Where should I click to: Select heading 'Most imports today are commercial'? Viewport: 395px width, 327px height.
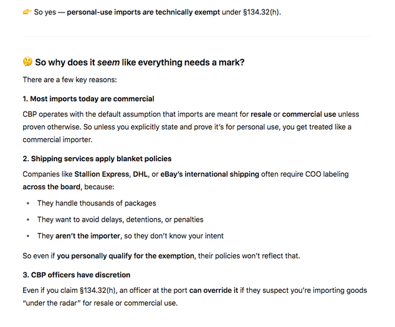click(x=88, y=99)
